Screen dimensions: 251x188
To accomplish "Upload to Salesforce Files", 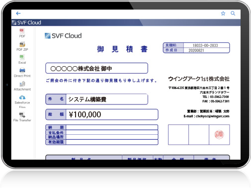I will (22, 101).
